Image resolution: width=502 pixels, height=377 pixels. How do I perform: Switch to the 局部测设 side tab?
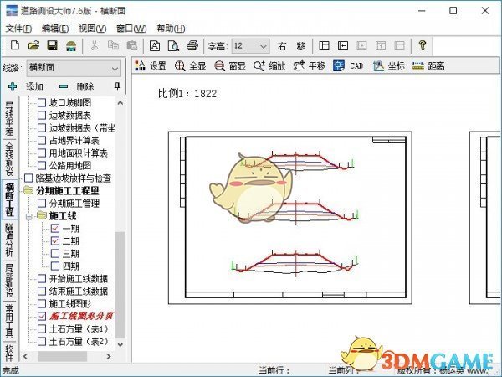(x=9, y=280)
